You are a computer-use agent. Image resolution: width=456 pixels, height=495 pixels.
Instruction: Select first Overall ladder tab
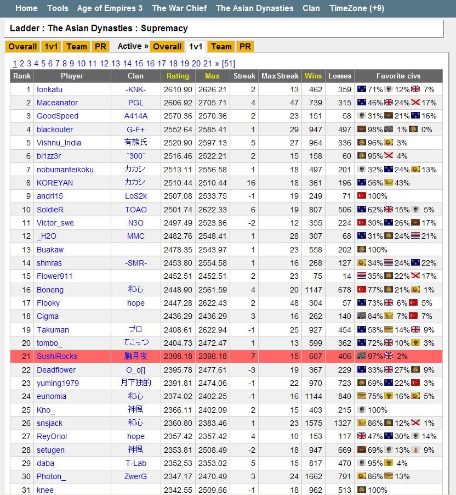(x=22, y=47)
